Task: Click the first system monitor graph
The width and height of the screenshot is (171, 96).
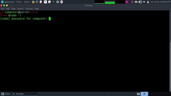Action: [99, 2]
